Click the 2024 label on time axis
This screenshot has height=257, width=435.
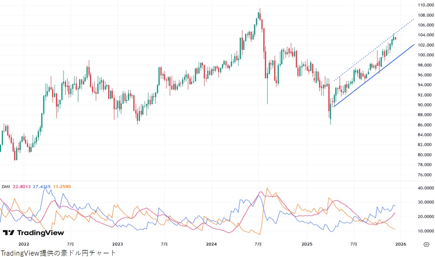coord(211,244)
